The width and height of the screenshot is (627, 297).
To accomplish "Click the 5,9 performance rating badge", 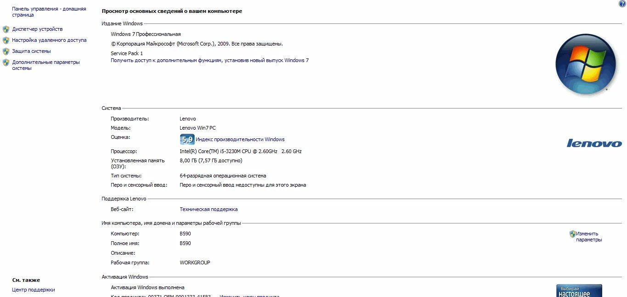I will click(187, 139).
